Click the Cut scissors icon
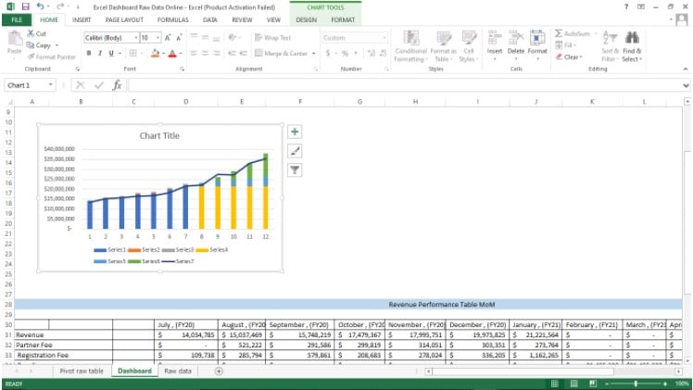The height and width of the screenshot is (390, 693). [31, 33]
